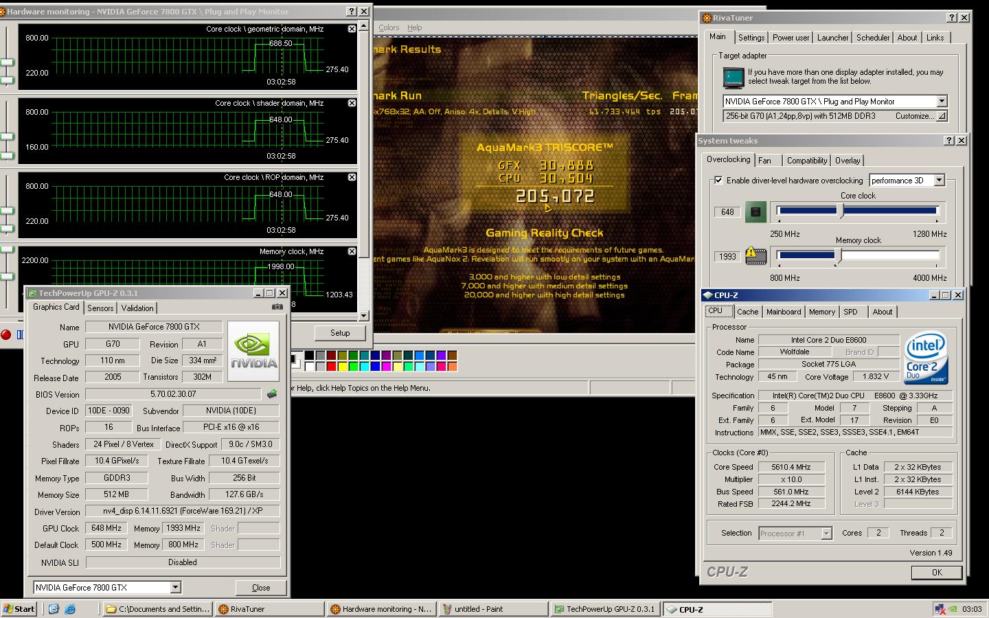
Task: Pick the yellow color swatch in Paint palette
Action: click(342, 366)
